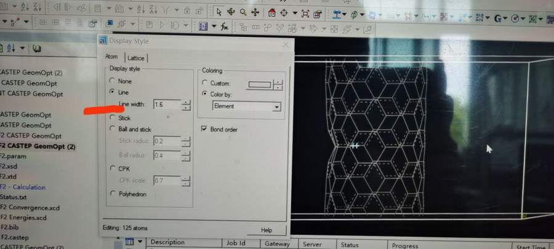Activate the Rotation tool in toolbar
Screen dimensions: 554x249
click(x=231, y=13)
